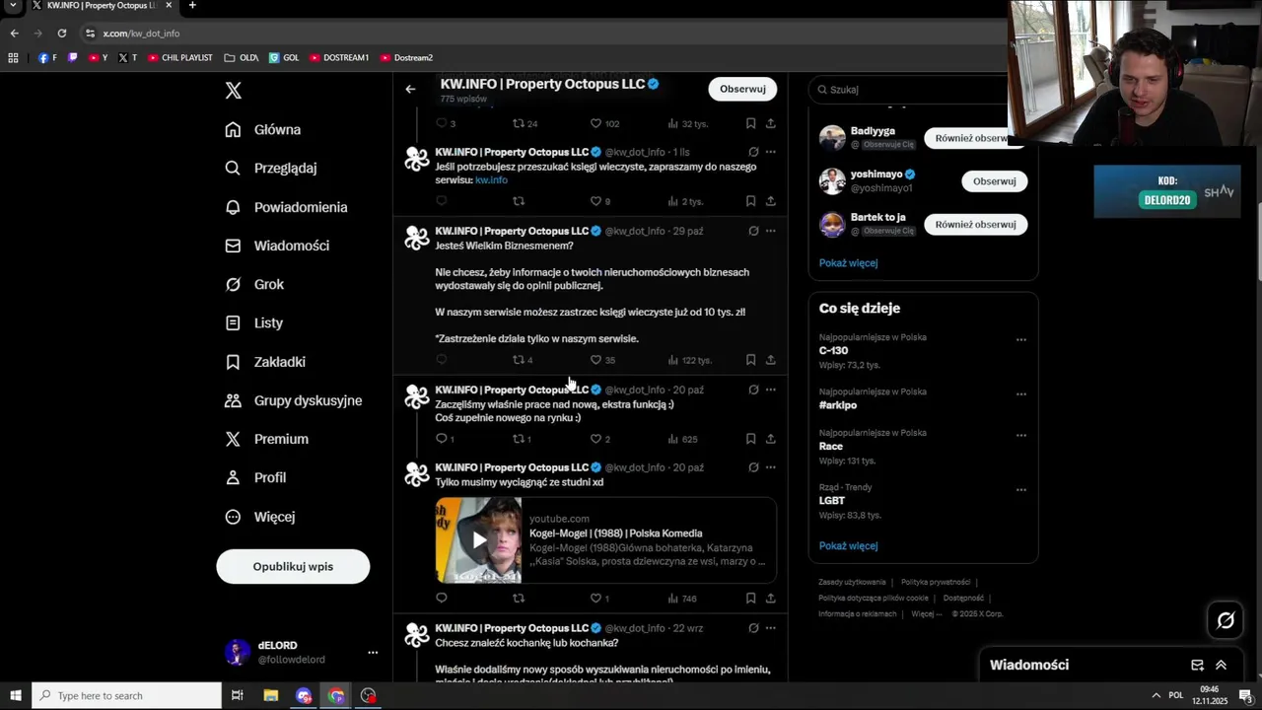Open Listy lists page
Image resolution: width=1262 pixels, height=710 pixels.
[254, 322]
